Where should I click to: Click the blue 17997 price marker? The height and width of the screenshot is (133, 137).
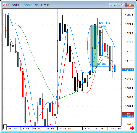[128, 116]
